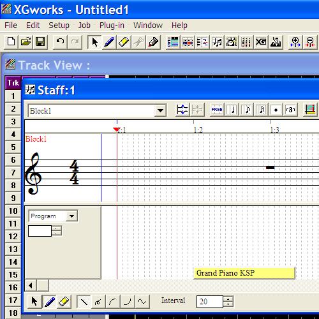Click the staff split icon beside Block1
319x319 pixels.
coord(182,110)
